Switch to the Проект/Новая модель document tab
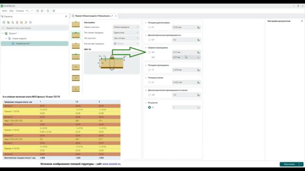 tap(94, 16)
